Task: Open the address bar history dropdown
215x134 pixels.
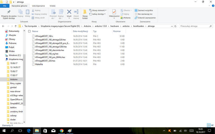Action: coord(172,26)
